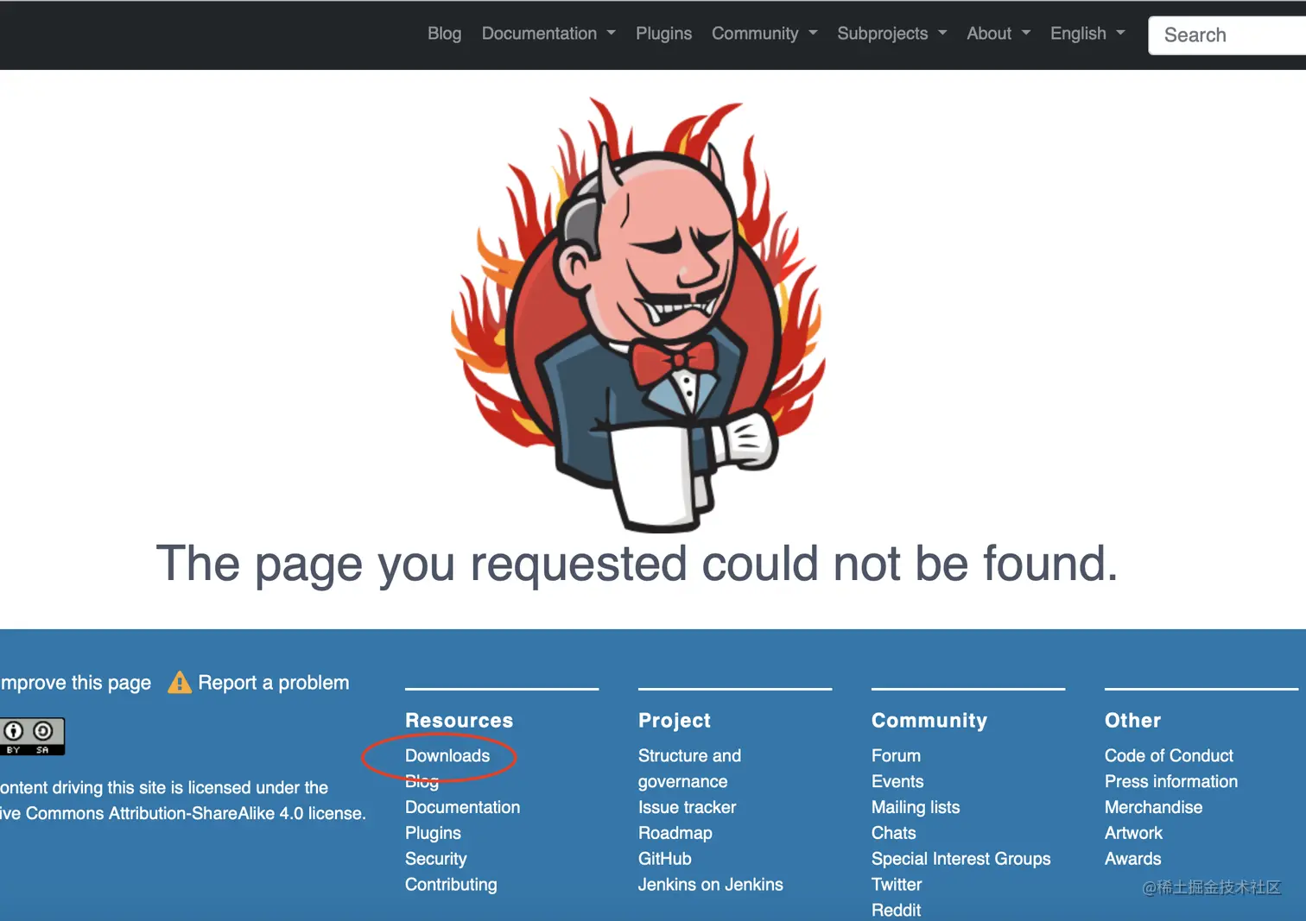The height and width of the screenshot is (921, 1306).
Task: Open the Merchandise footer link
Action: point(1153,807)
